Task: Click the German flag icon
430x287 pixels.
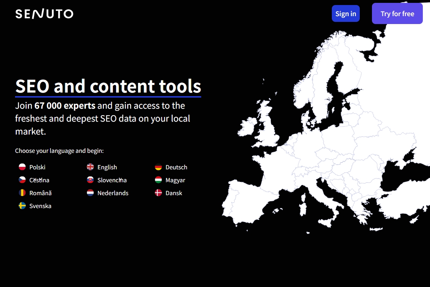Action: pyautogui.click(x=158, y=167)
